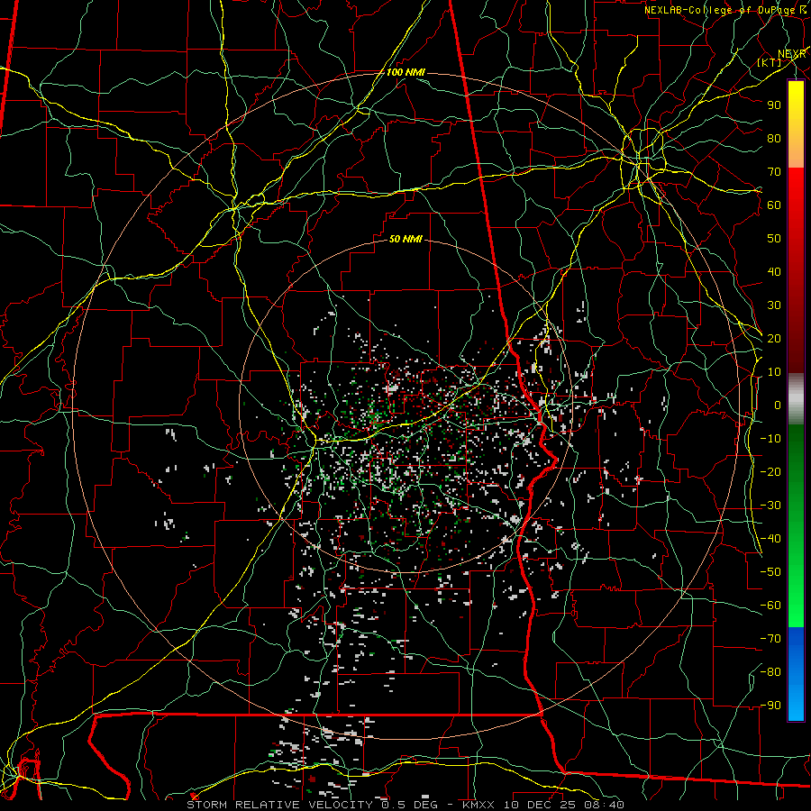Image resolution: width=811 pixels, height=811 pixels.
Task: Click the 40 knot label on velocity scale
Action: coord(774,272)
